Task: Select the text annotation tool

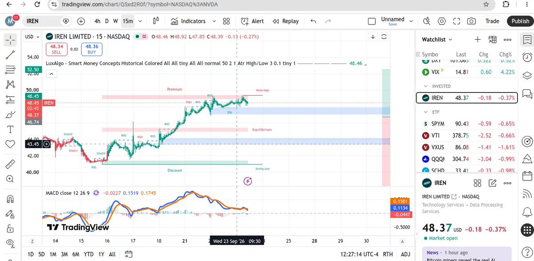Action: 10,129
